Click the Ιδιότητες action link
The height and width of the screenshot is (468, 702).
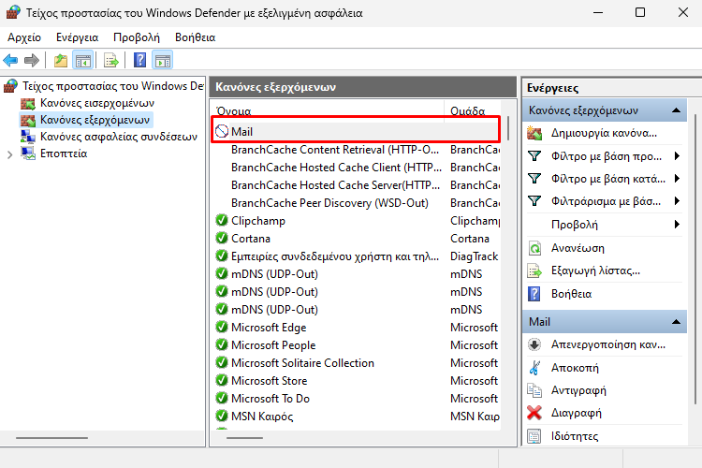tap(575, 436)
